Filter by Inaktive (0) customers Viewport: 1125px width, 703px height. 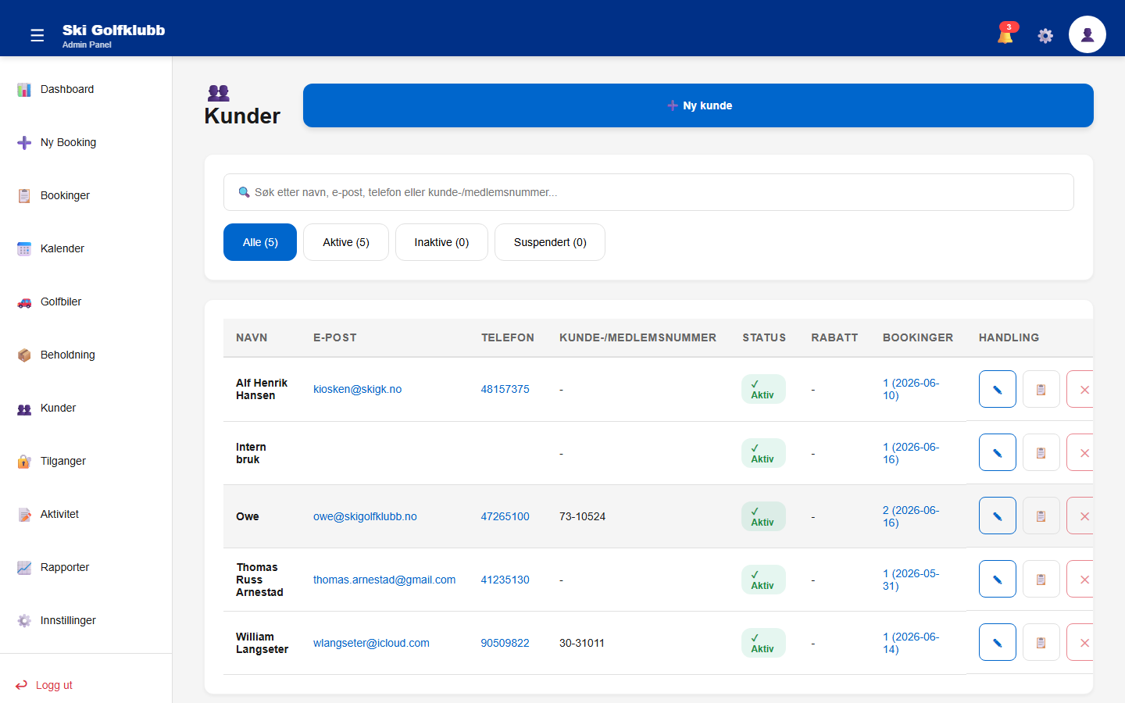[x=441, y=242]
